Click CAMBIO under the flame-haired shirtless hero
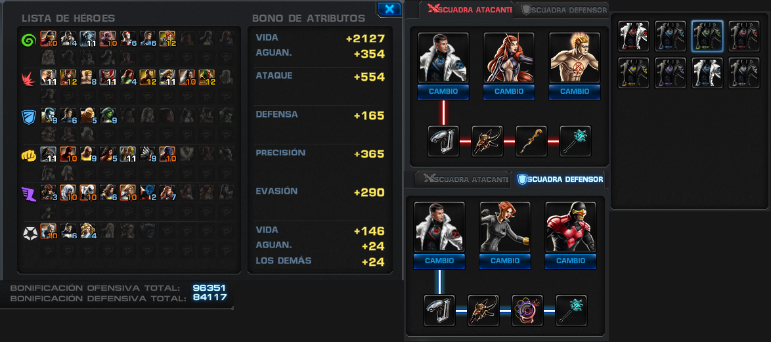Screen dimensions: 771x342 [575, 91]
